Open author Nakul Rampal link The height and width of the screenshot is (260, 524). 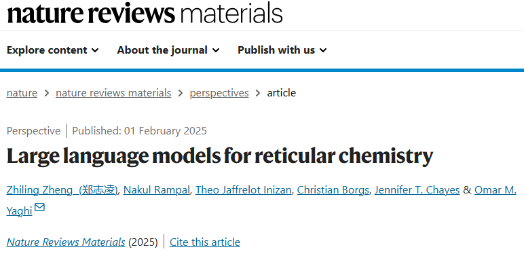tap(157, 190)
